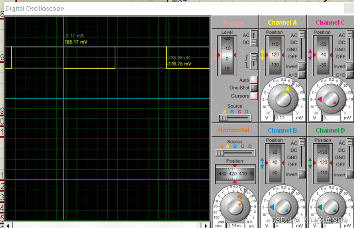Toggle Invert for Channel A

[x=302, y=67]
